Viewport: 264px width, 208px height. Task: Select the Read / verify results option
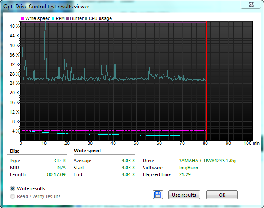pos(13,196)
